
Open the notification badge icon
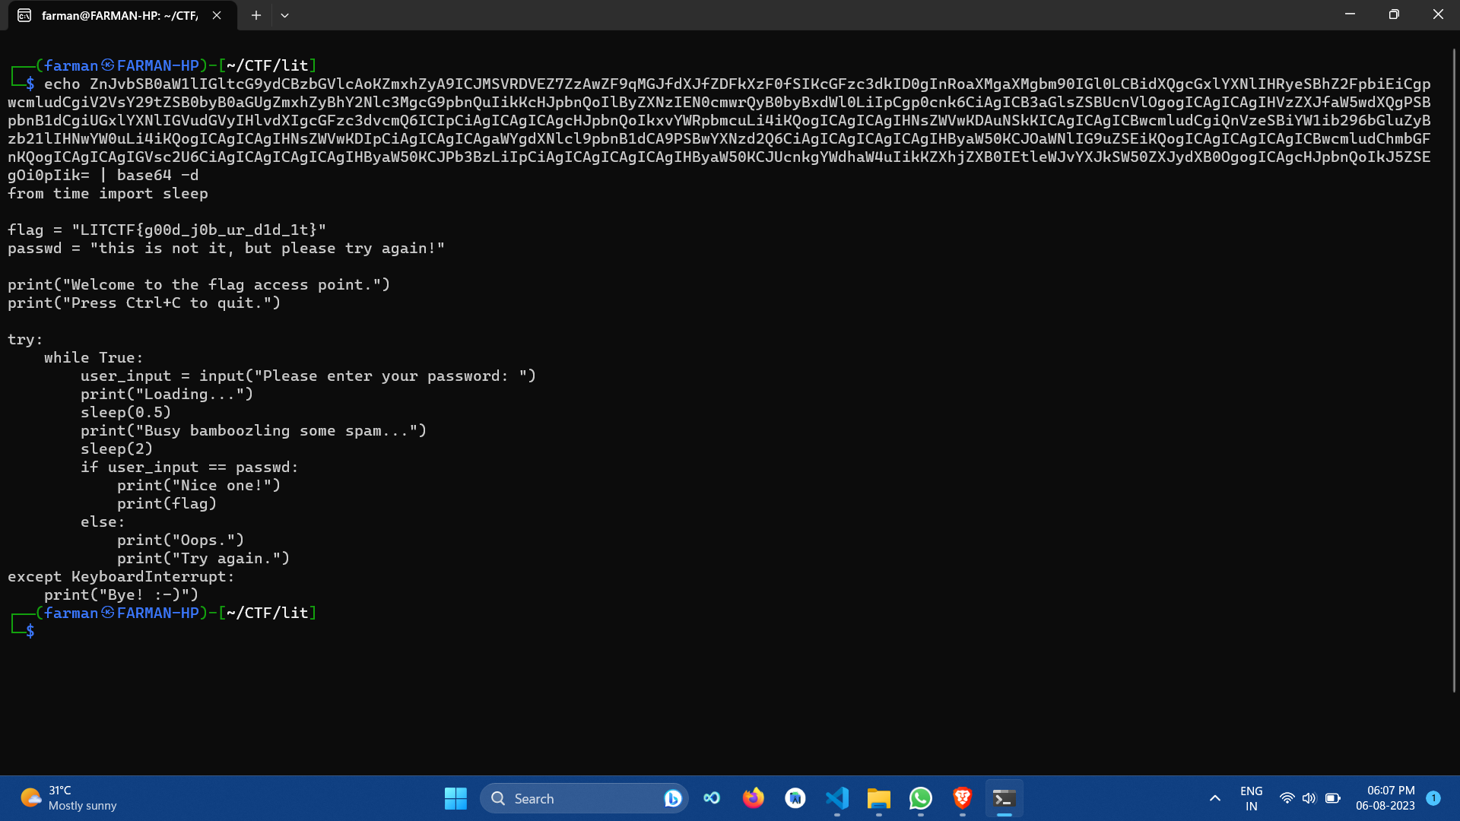coord(1433,798)
